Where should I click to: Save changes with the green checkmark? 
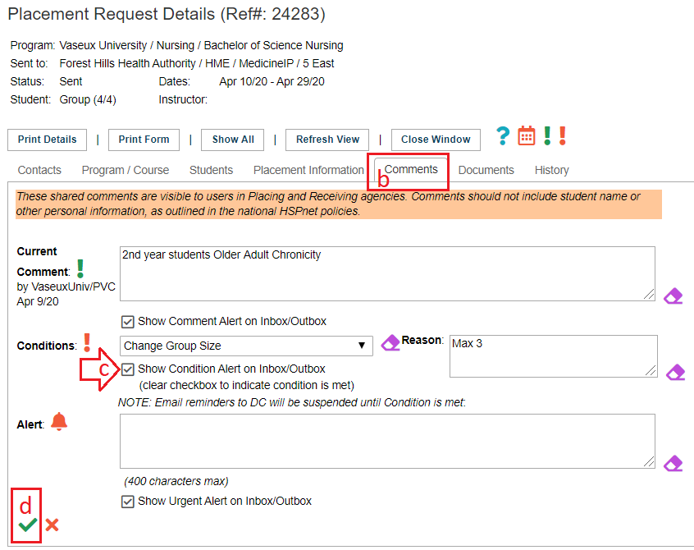[x=28, y=525]
